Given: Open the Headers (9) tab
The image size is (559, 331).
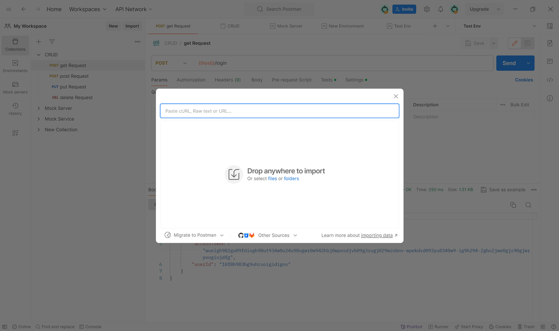Looking at the screenshot, I should 228,80.
